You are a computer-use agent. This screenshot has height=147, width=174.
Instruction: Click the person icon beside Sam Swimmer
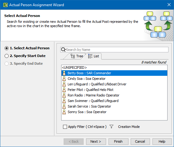(x=64, y=101)
